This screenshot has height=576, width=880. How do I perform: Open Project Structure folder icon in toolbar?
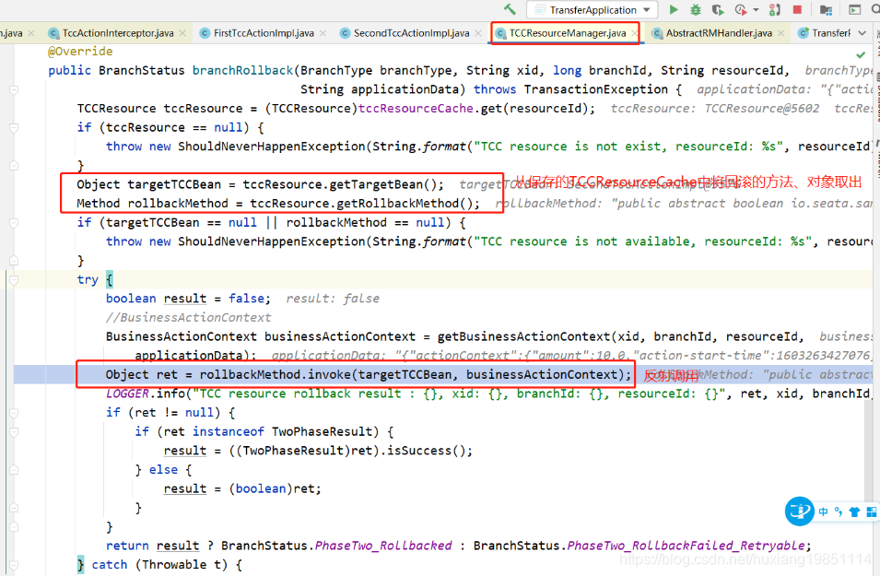pyautogui.click(x=826, y=9)
